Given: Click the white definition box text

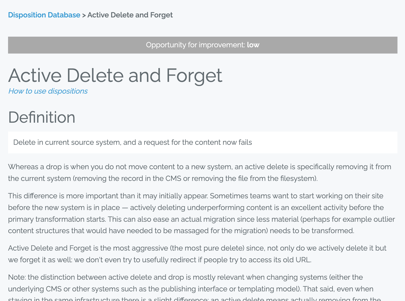Looking at the screenshot, I should [132, 142].
